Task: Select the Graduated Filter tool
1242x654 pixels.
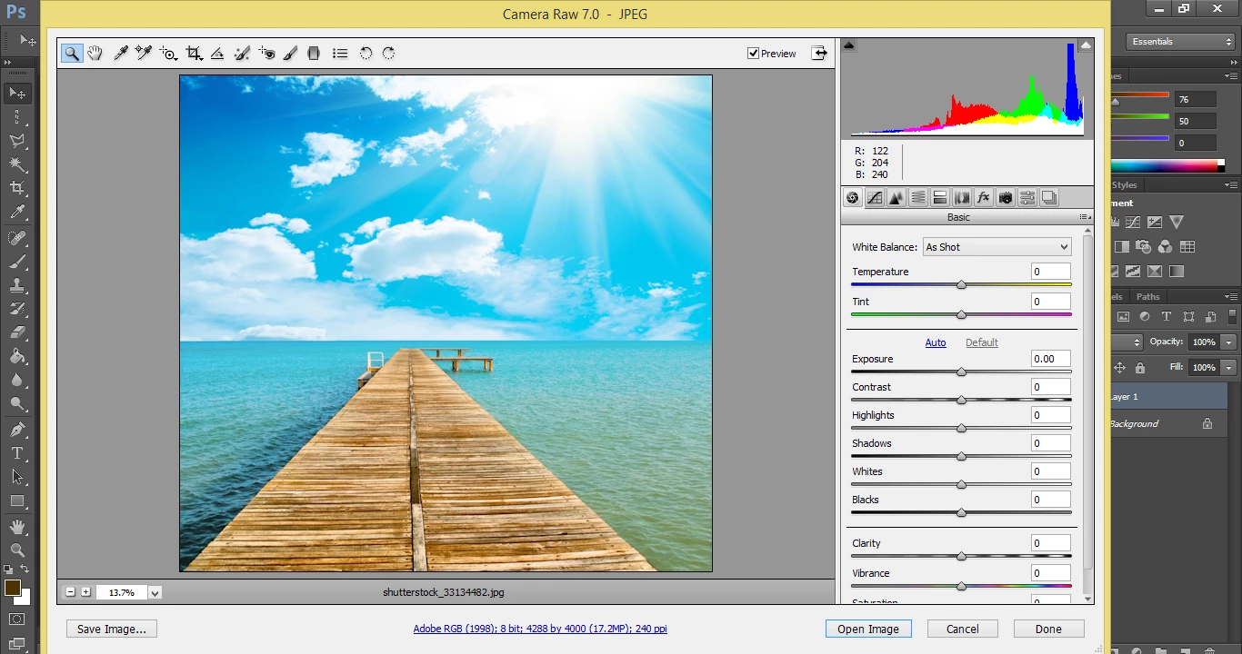Action: pyautogui.click(x=314, y=54)
